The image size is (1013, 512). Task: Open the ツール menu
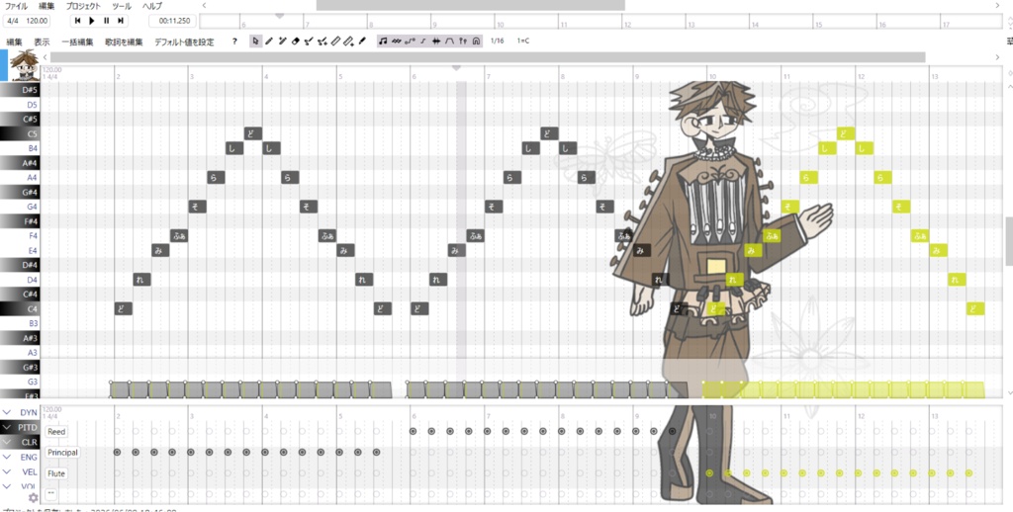pos(122,6)
